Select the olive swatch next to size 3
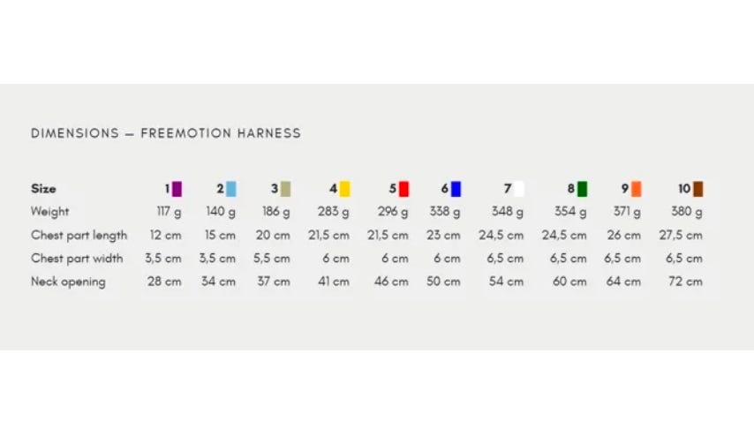 [x=286, y=189]
